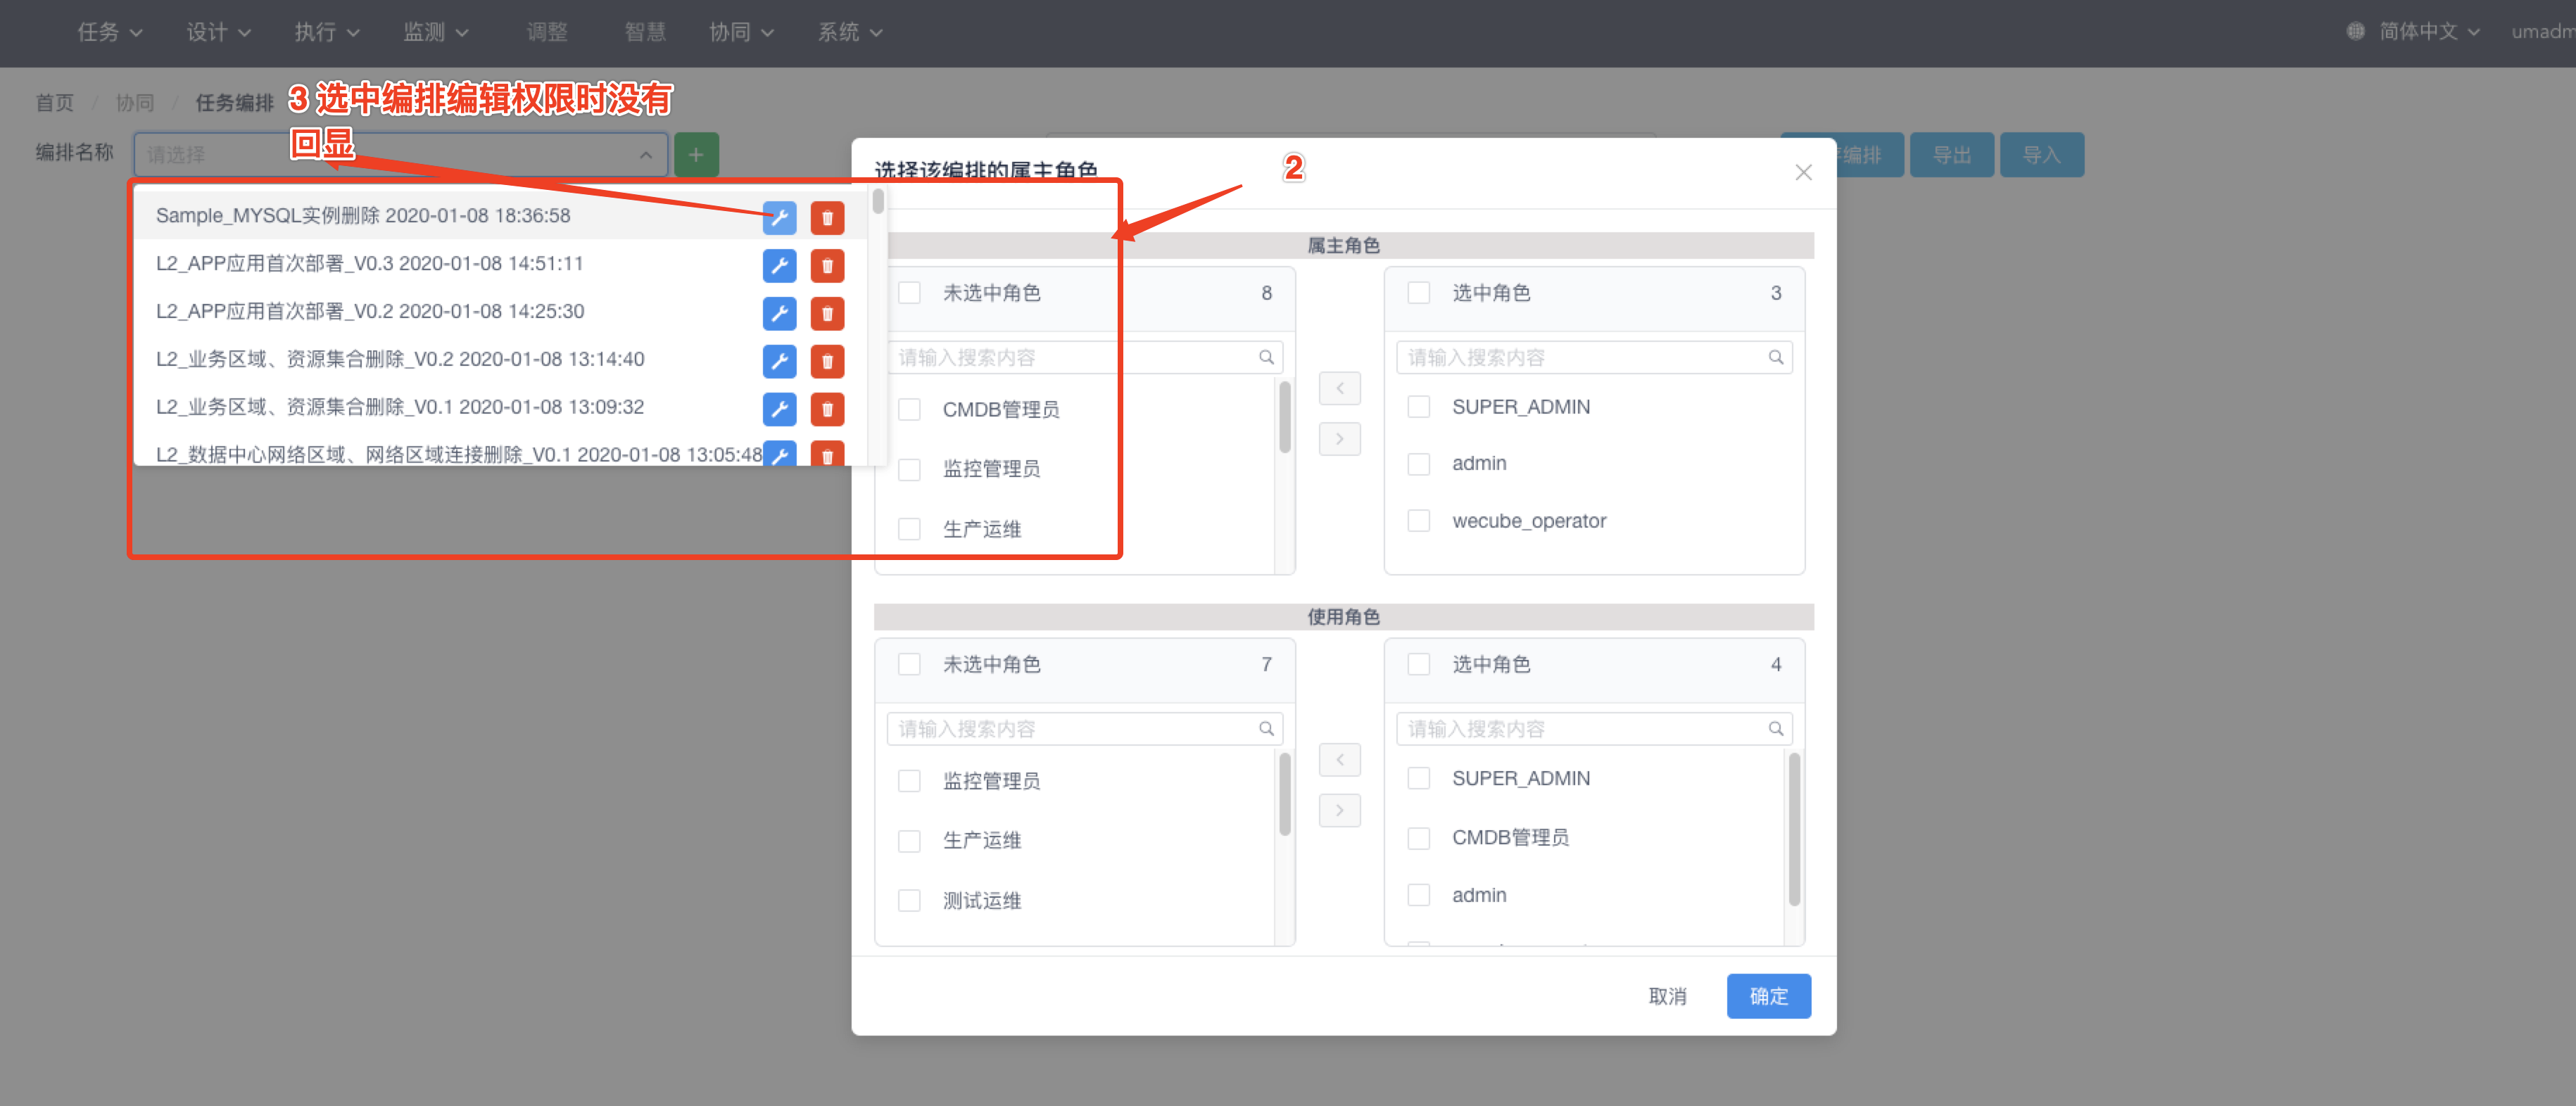
Task: Expand the 监测 menu
Action: click(x=435, y=32)
